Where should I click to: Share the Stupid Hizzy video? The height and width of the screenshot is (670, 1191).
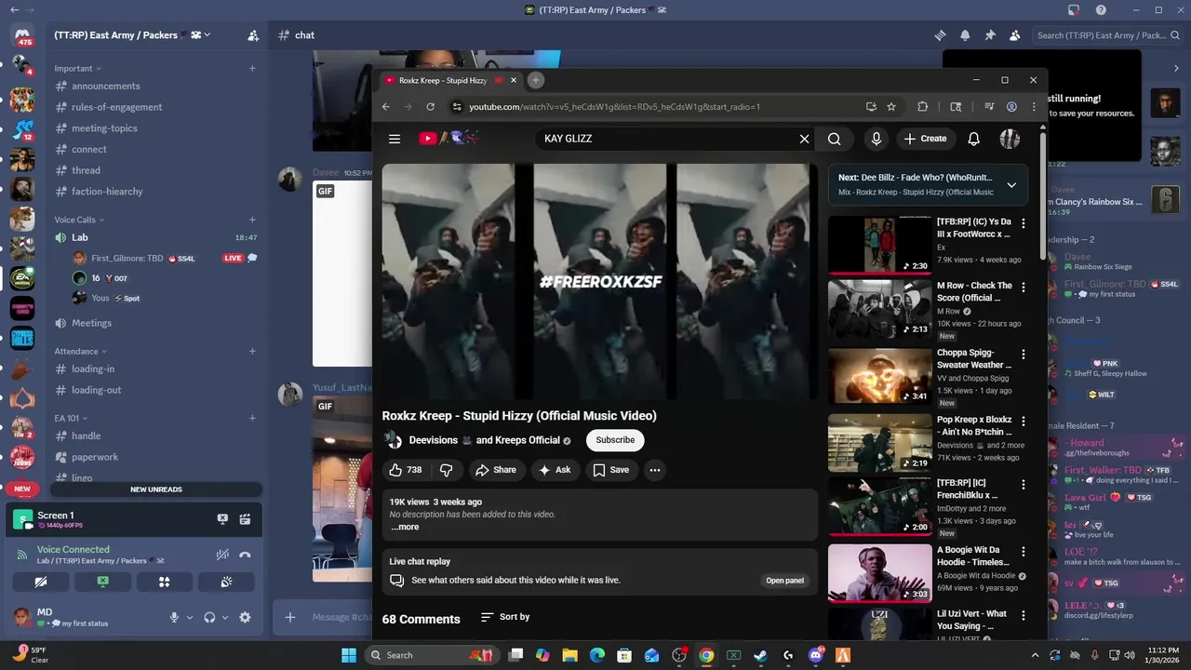tap(496, 470)
